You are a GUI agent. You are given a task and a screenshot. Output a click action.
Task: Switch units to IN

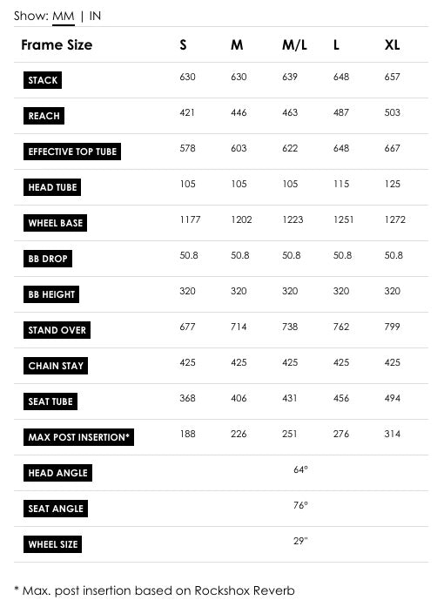pyautogui.click(x=95, y=16)
